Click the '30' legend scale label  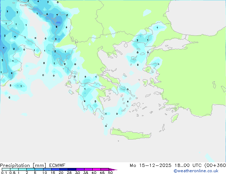click(x=77, y=173)
